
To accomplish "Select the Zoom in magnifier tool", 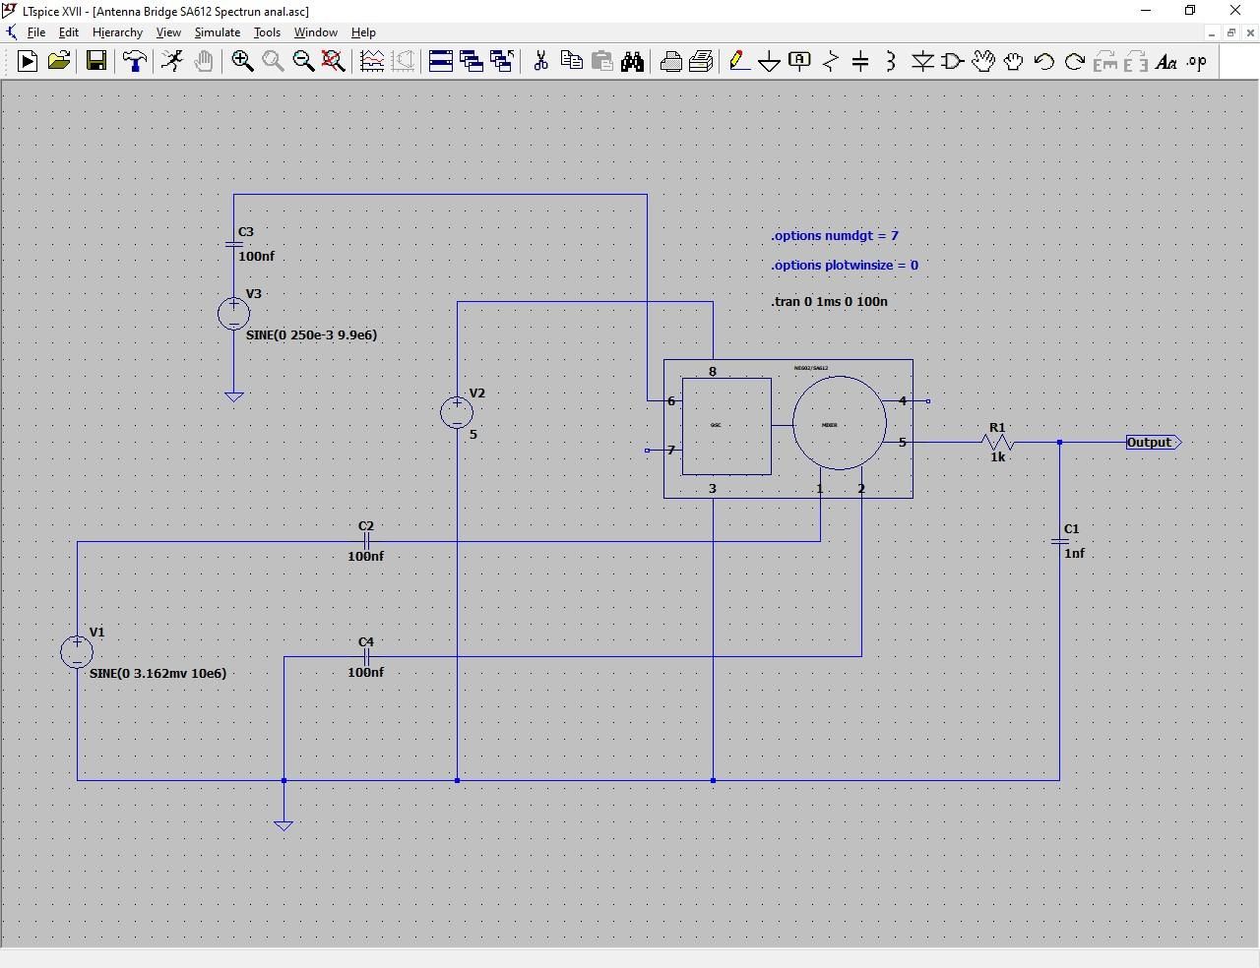I will (x=241, y=61).
